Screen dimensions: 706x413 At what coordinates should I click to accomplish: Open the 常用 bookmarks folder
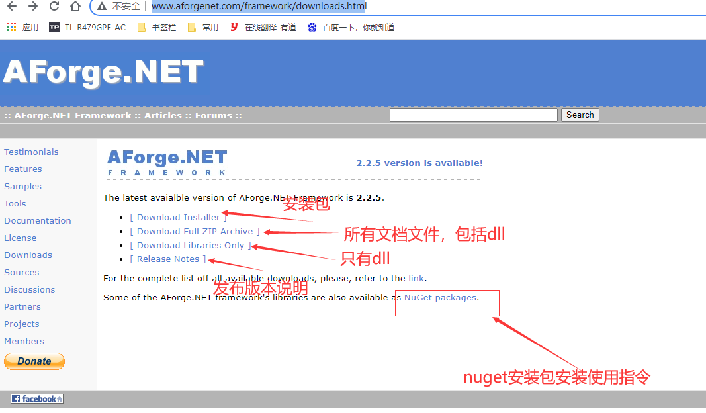(x=203, y=28)
